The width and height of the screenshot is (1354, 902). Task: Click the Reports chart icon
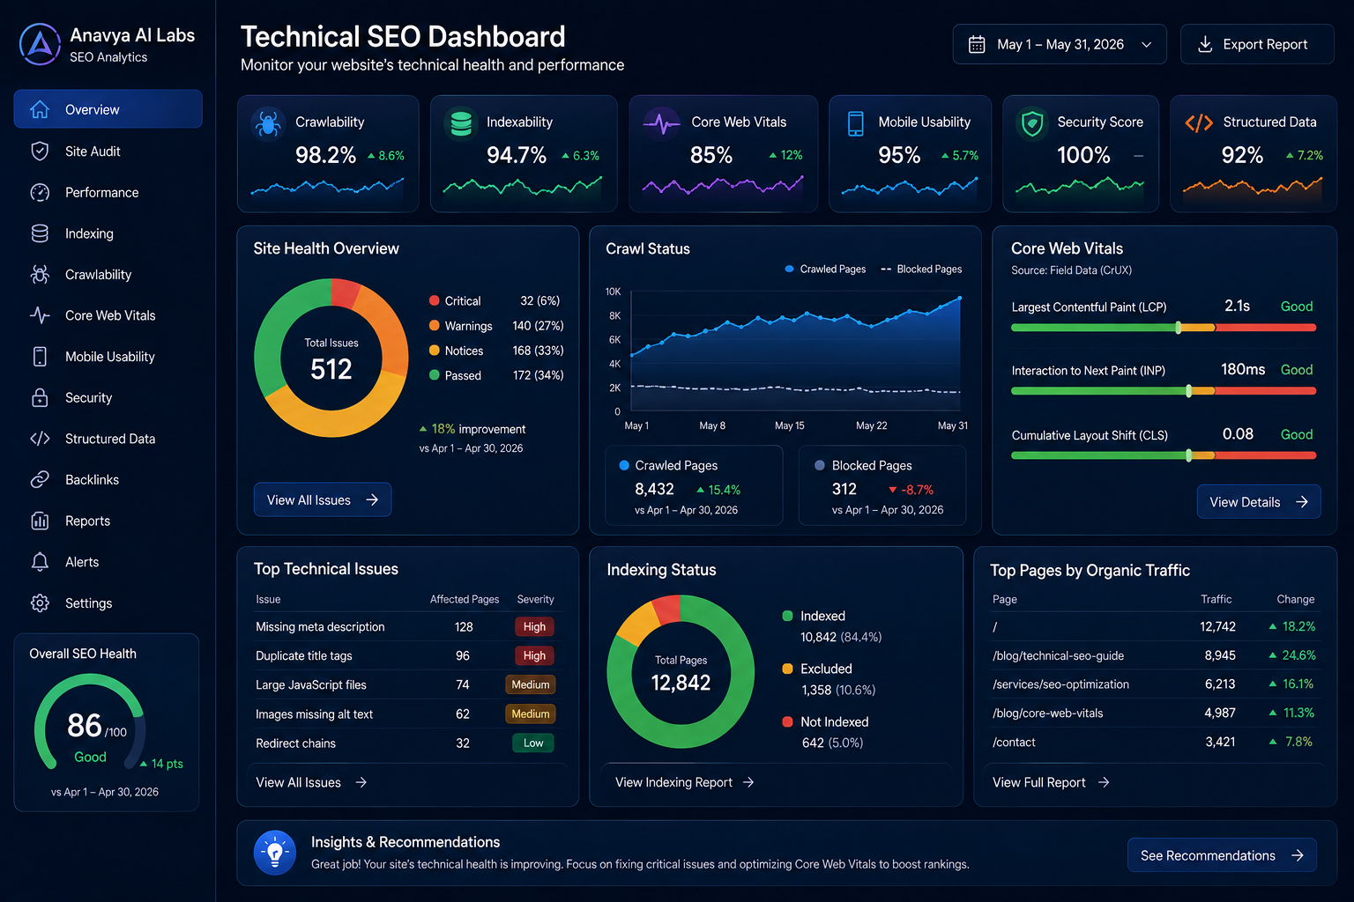point(40,521)
